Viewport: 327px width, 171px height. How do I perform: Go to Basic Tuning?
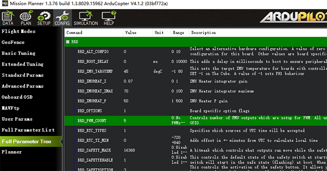tap(18, 53)
